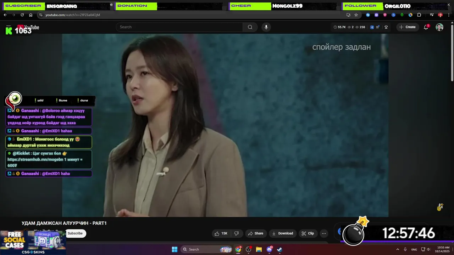454x255 pixels.
Task: Open the list icon beside the trophy
Action: tap(378, 27)
